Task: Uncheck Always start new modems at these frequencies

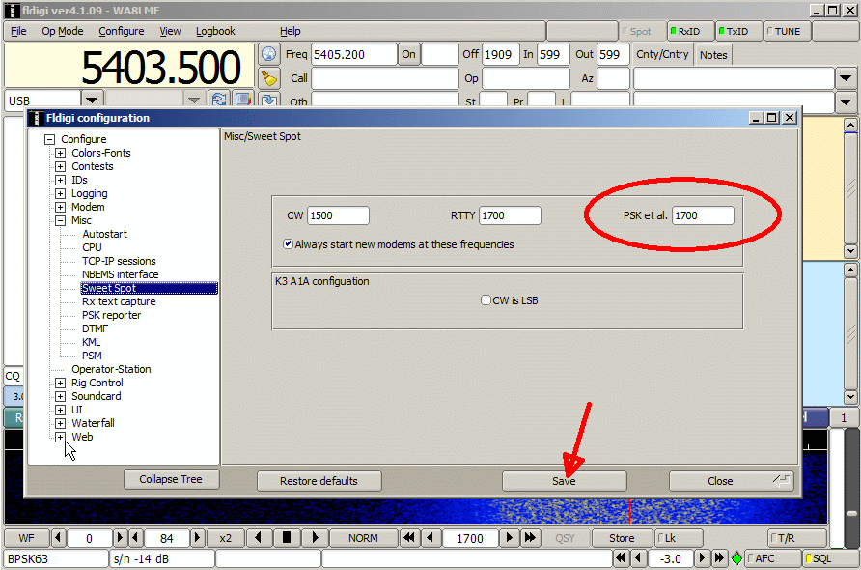Action: [288, 244]
